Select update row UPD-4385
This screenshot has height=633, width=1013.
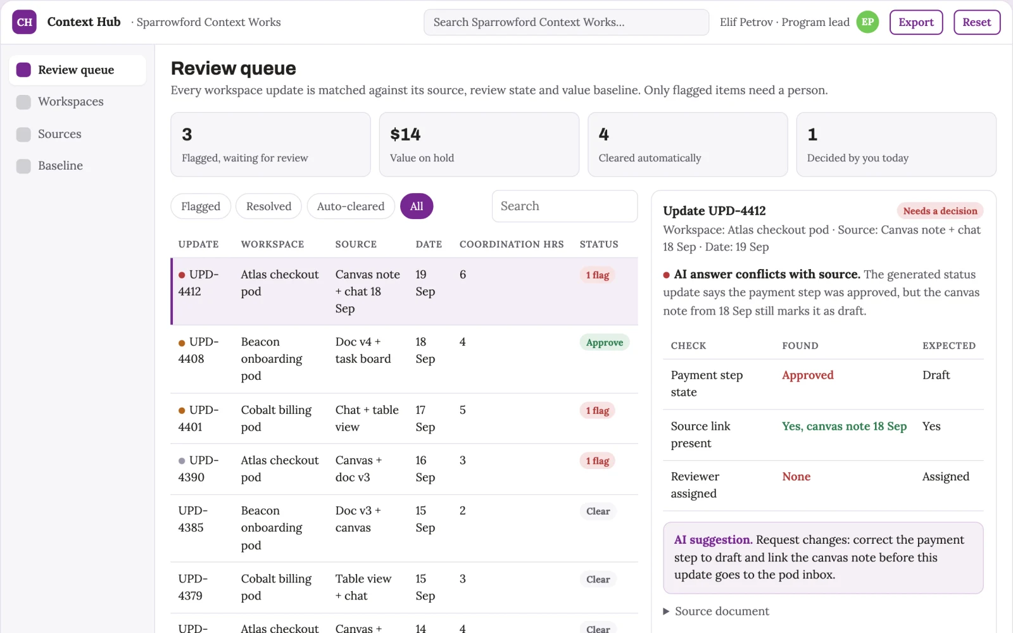405,528
